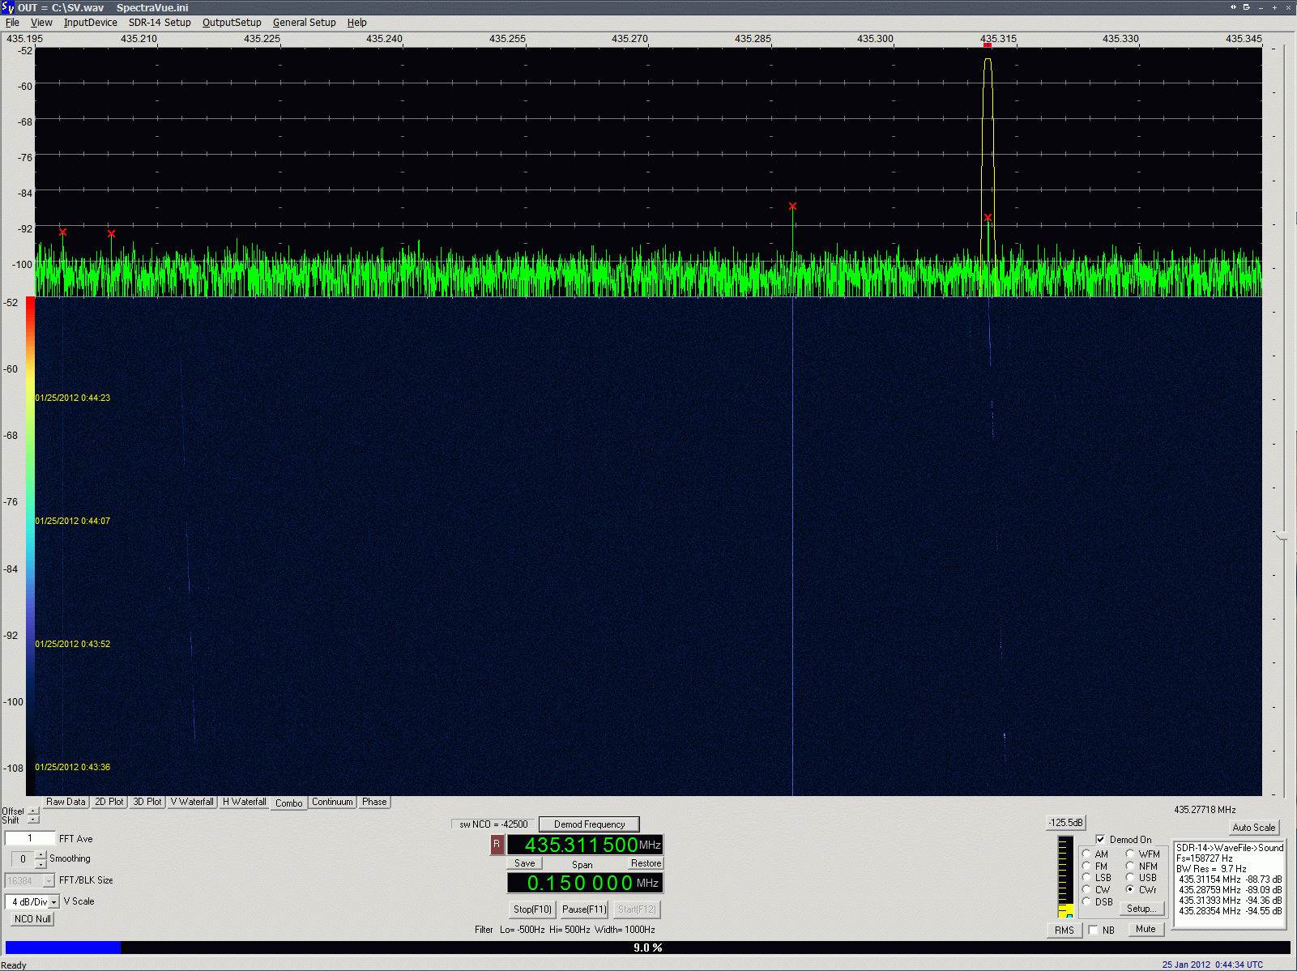Click Pause(F11) to pause playback
This screenshot has width=1297, height=971.
(x=584, y=909)
